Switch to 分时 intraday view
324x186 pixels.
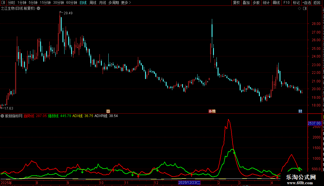pyautogui.click(x=11, y=3)
